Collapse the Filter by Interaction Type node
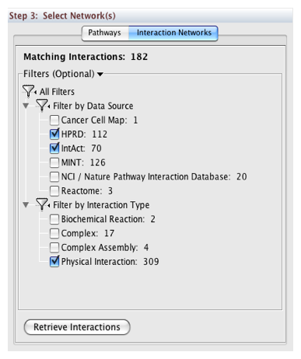 26,205
